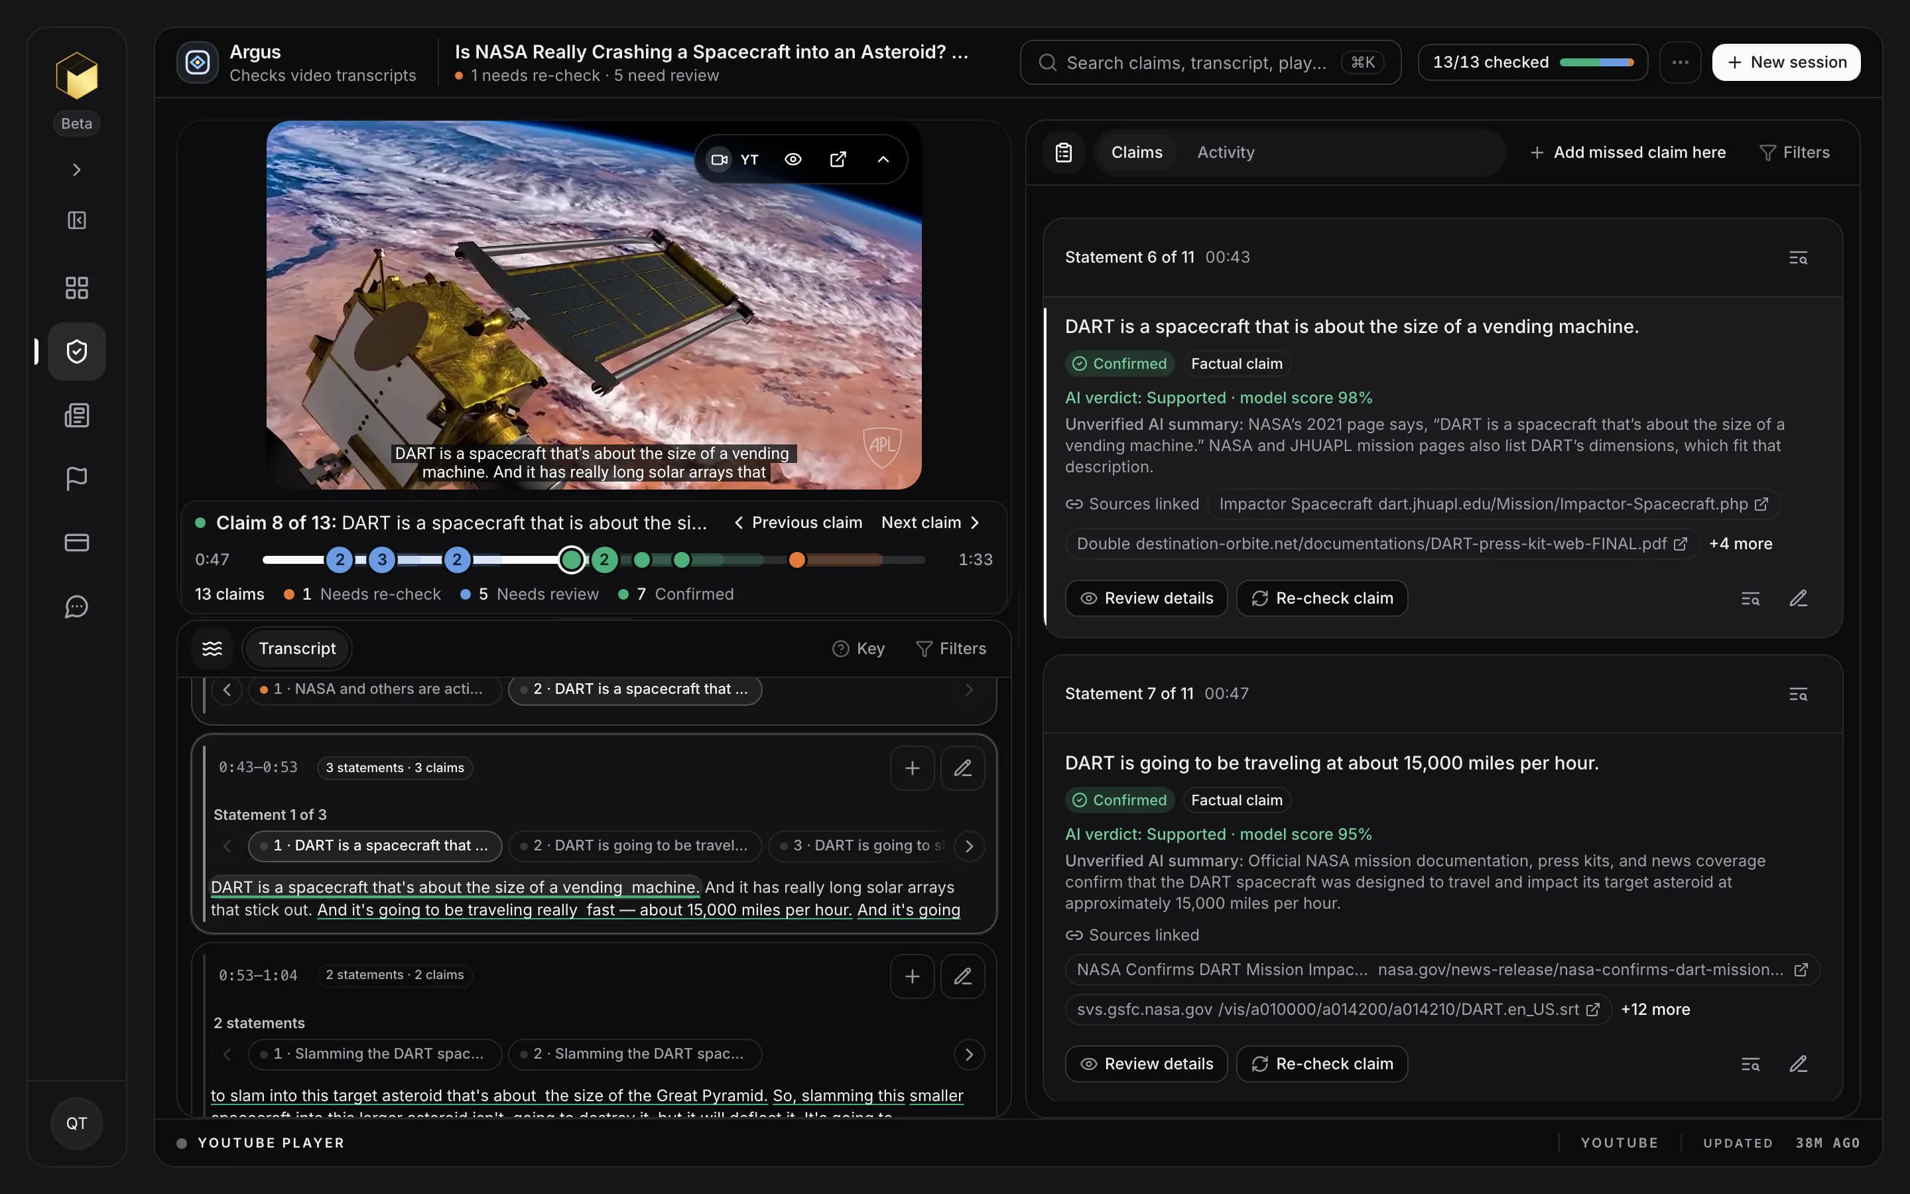Open transcript Filters

951,648
